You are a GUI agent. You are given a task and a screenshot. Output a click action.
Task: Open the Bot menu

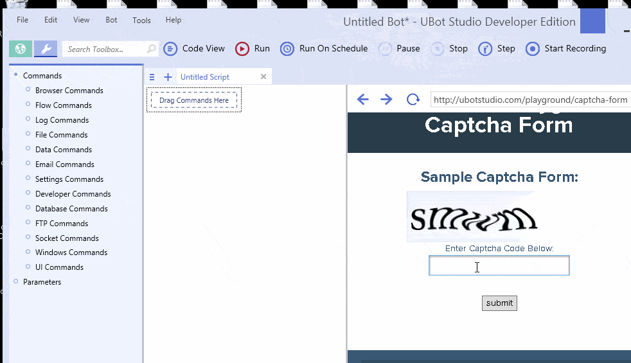coord(111,20)
